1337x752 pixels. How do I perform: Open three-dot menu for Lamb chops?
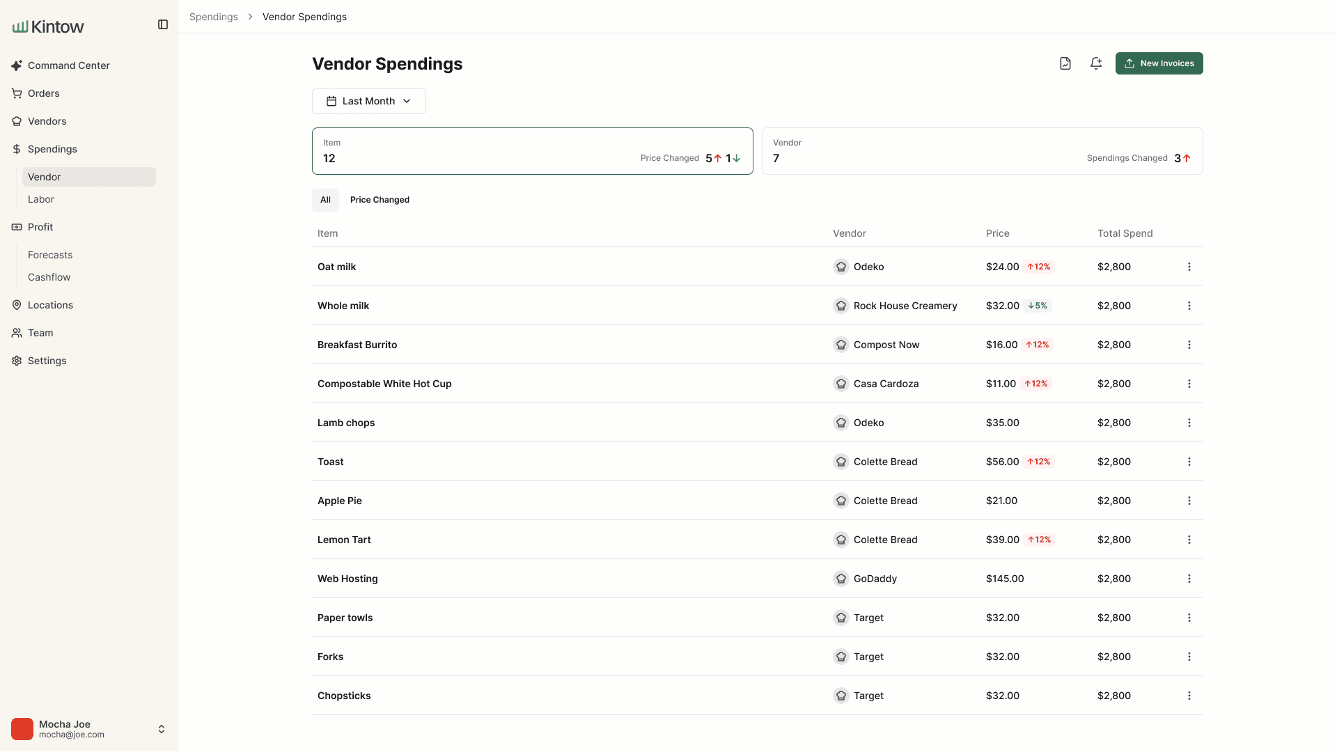(1189, 423)
